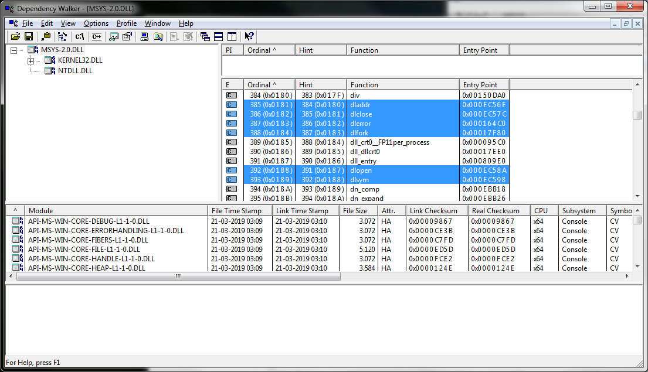This screenshot has height=372, width=648.
Task: Select the NTDLL.DLL tree item
Action: [x=75, y=71]
